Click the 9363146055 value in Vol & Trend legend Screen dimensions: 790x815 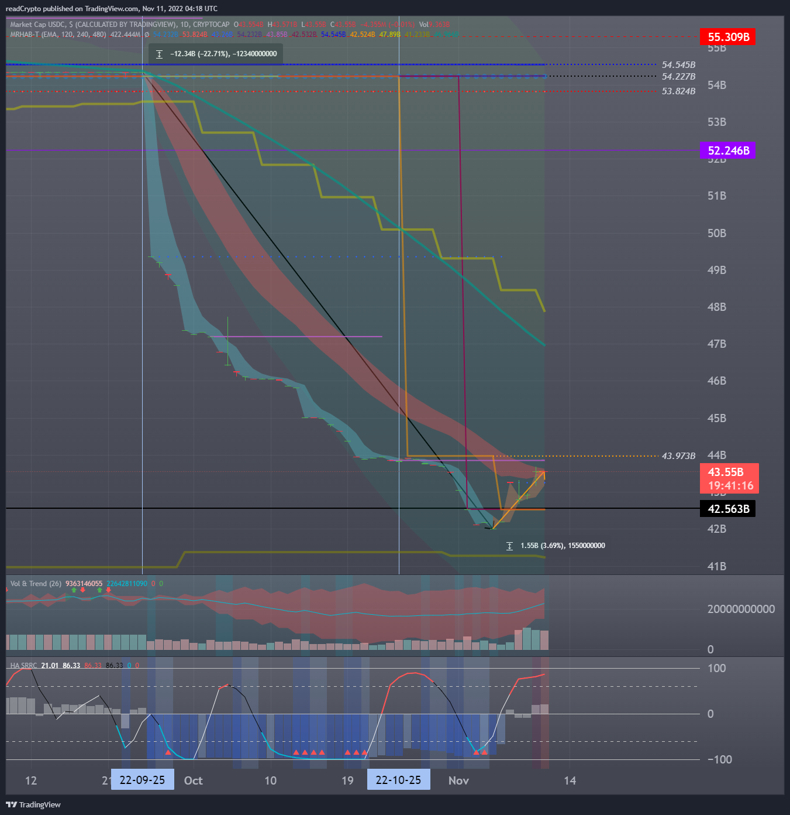click(x=84, y=584)
